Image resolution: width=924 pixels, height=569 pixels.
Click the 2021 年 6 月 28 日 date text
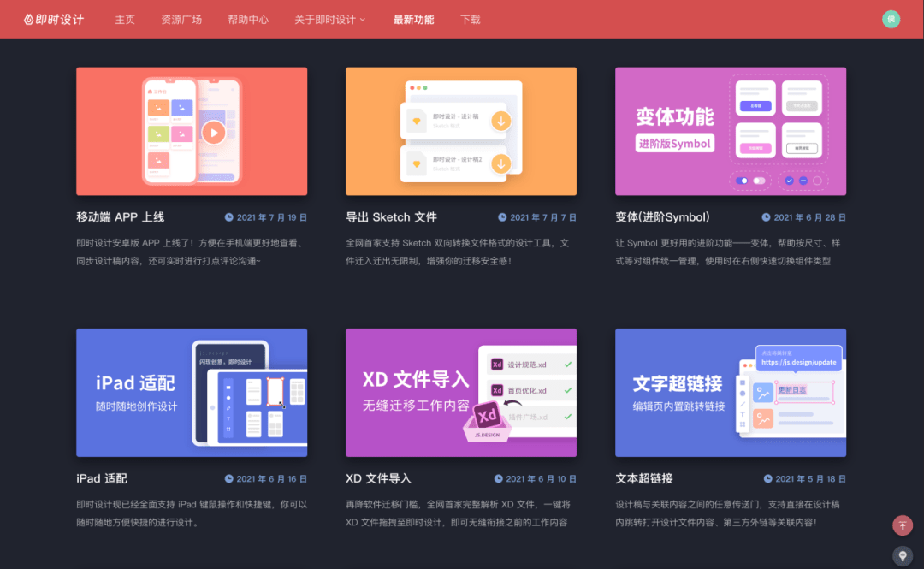809,217
